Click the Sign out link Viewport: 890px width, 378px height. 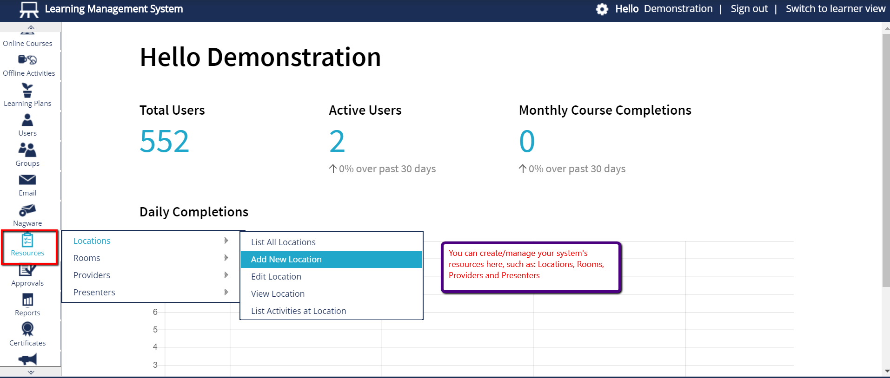[x=749, y=9]
